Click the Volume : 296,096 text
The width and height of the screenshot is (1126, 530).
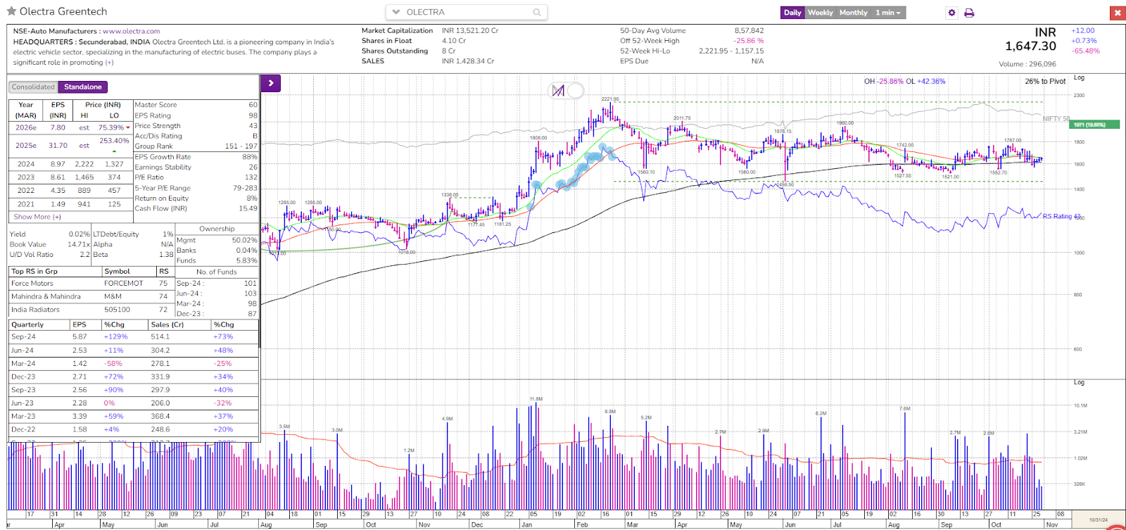tap(1027, 64)
